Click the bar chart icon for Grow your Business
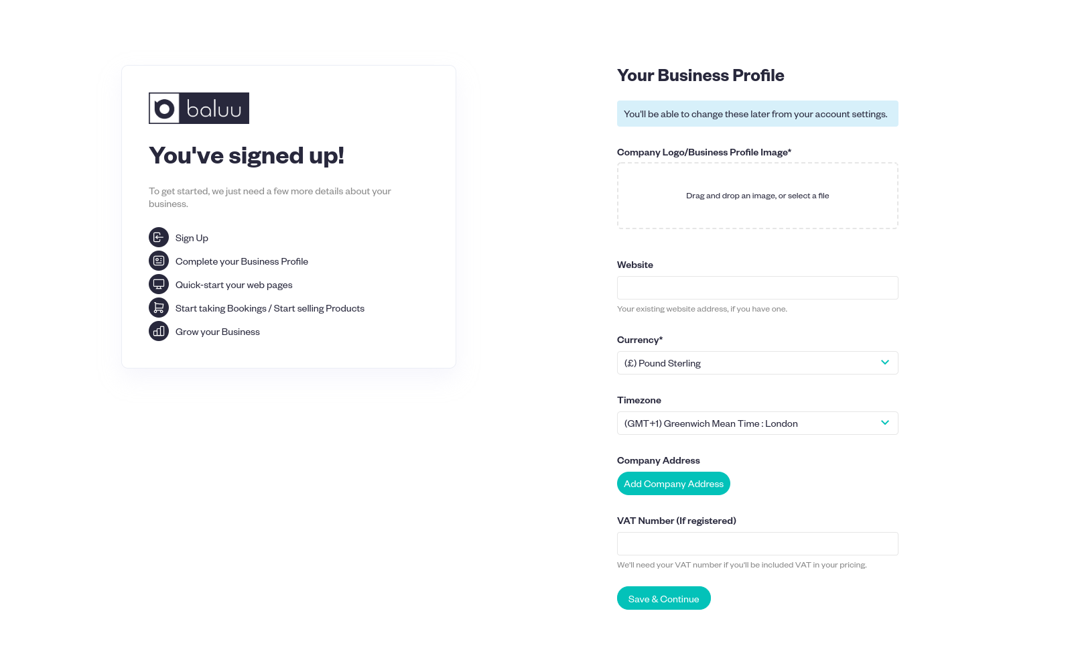This screenshot has height=664, width=1068. click(158, 331)
